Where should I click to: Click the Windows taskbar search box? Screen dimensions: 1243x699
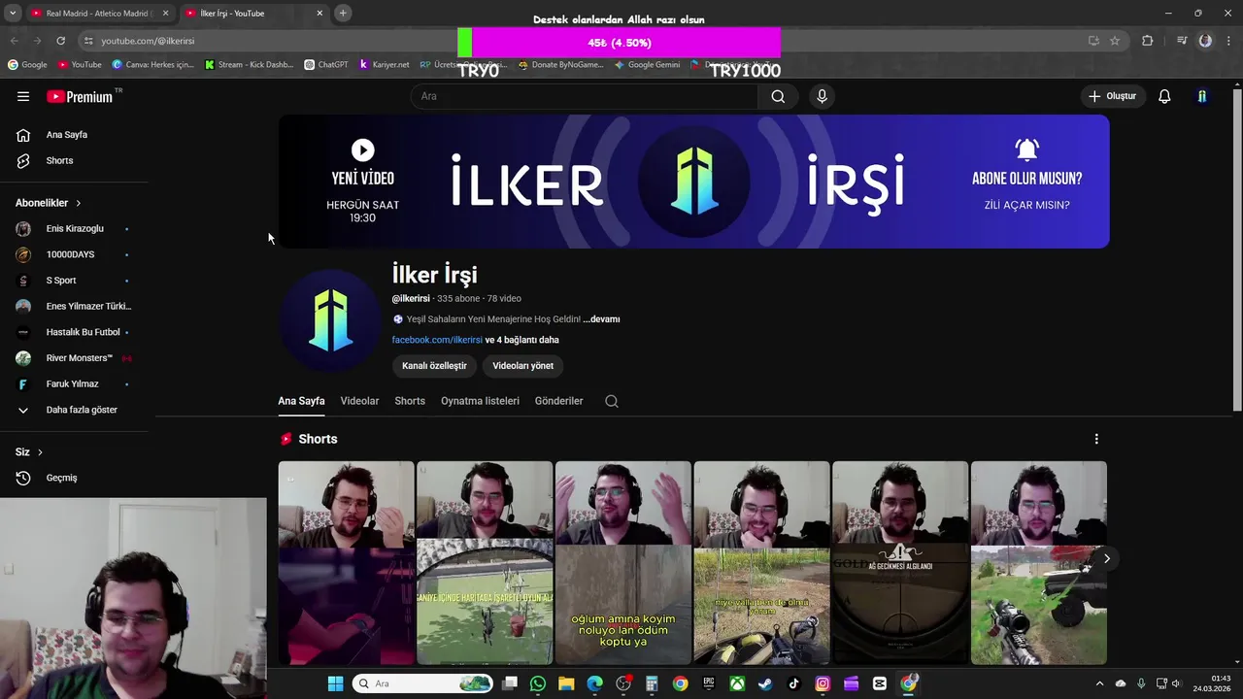tap(422, 683)
